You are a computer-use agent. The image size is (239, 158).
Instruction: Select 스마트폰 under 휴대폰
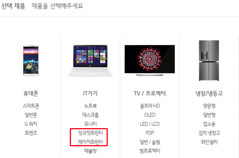click(x=31, y=105)
